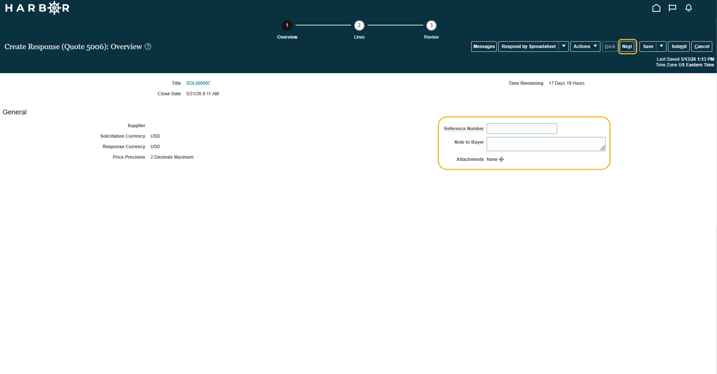Open Messages
The height and width of the screenshot is (374, 717).
[x=484, y=46]
